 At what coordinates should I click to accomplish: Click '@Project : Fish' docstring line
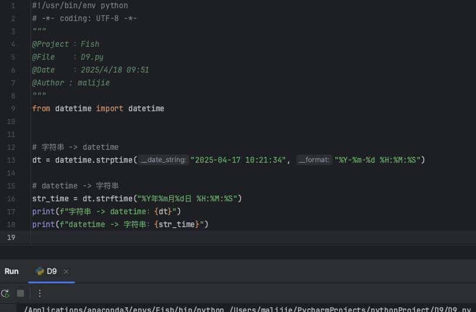(x=66, y=44)
